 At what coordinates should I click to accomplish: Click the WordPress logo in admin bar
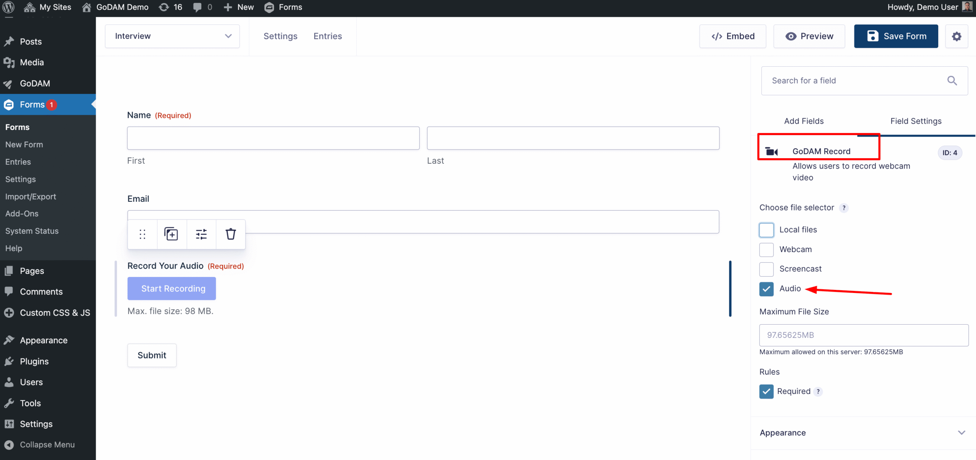(8, 7)
